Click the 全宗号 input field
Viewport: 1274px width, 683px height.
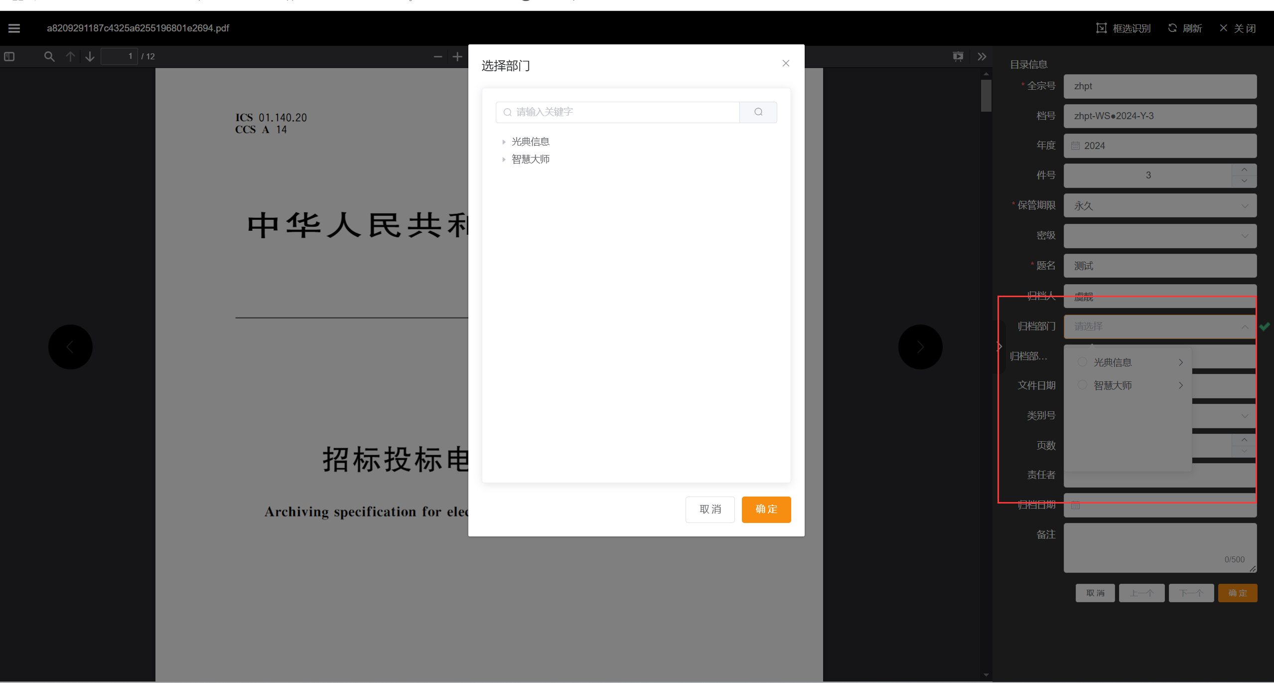1160,86
